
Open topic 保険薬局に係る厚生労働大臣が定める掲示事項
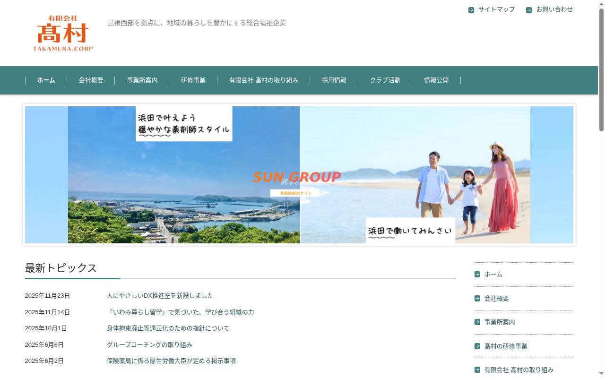pos(171,361)
